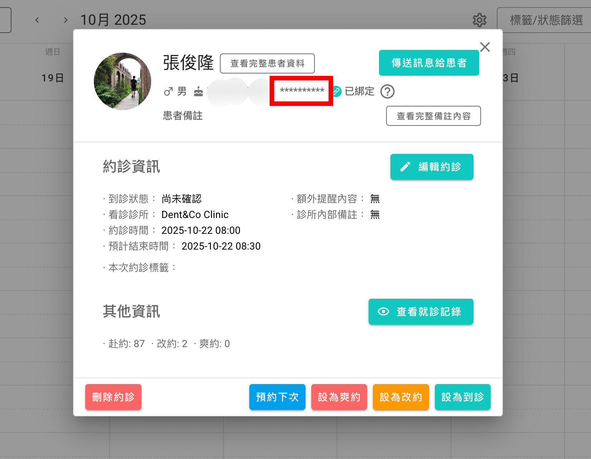Expand 查看完整備註內容 notes
Viewport: 591px width, 459px height.
click(433, 116)
